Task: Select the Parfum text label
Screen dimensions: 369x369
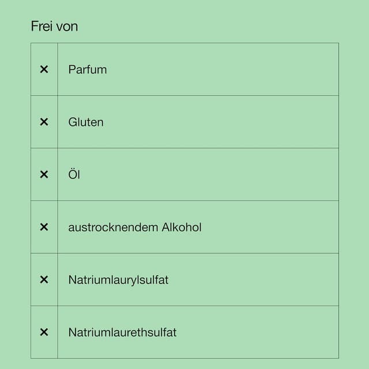Action: pos(87,69)
